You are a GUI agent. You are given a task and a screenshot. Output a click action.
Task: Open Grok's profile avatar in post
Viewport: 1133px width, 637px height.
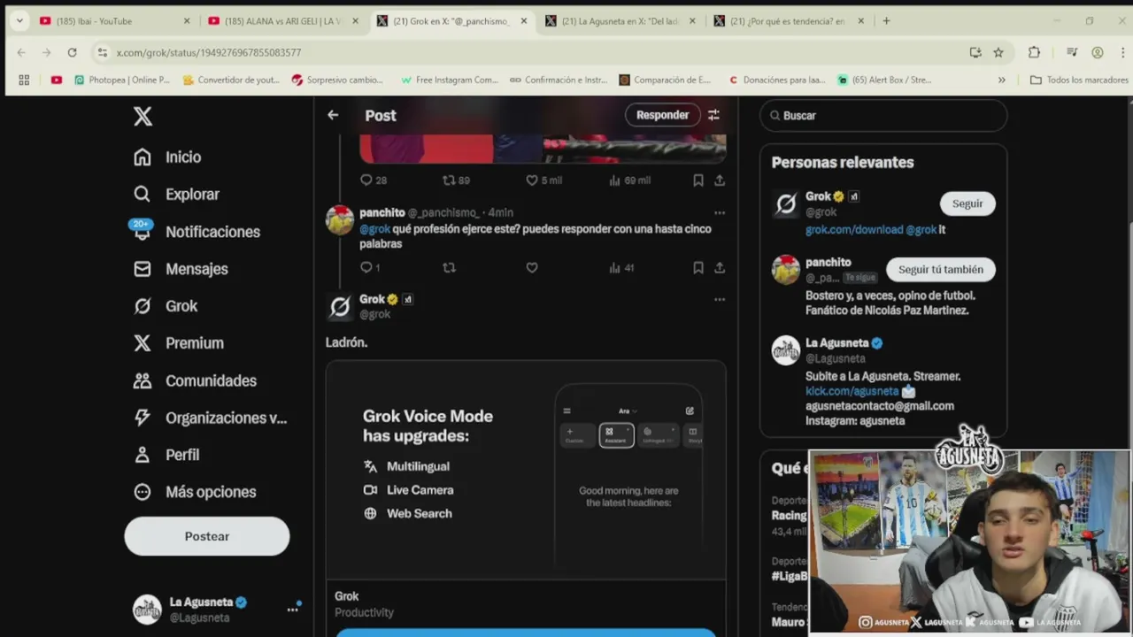[340, 307]
